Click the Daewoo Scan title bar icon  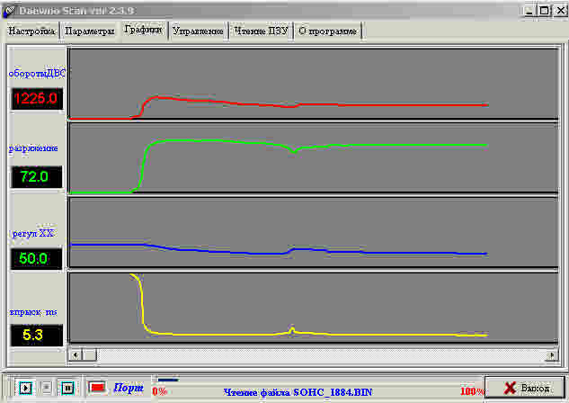10,9
